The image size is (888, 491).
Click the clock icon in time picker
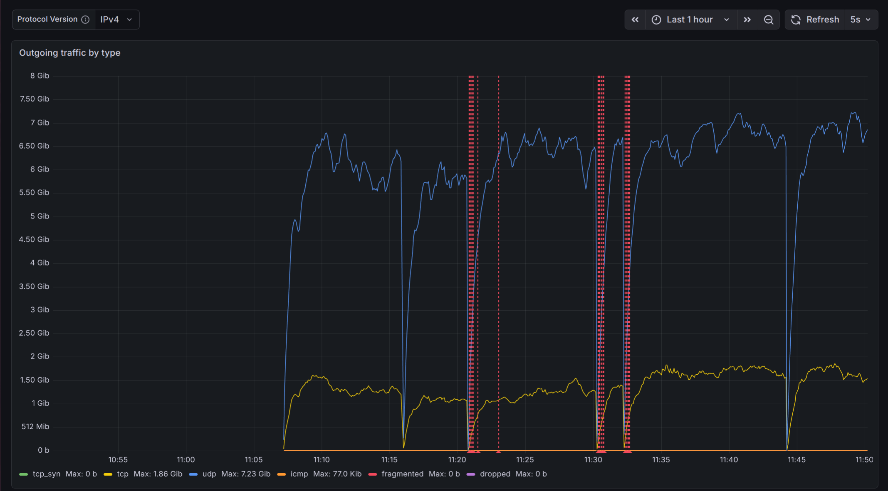point(656,20)
